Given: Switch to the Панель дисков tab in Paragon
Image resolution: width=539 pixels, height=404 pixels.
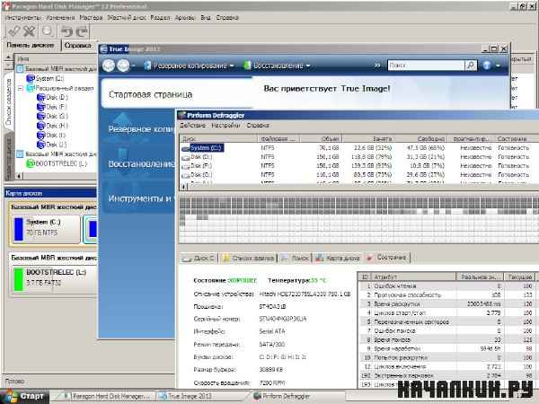Looking at the screenshot, I should pos(31,45).
